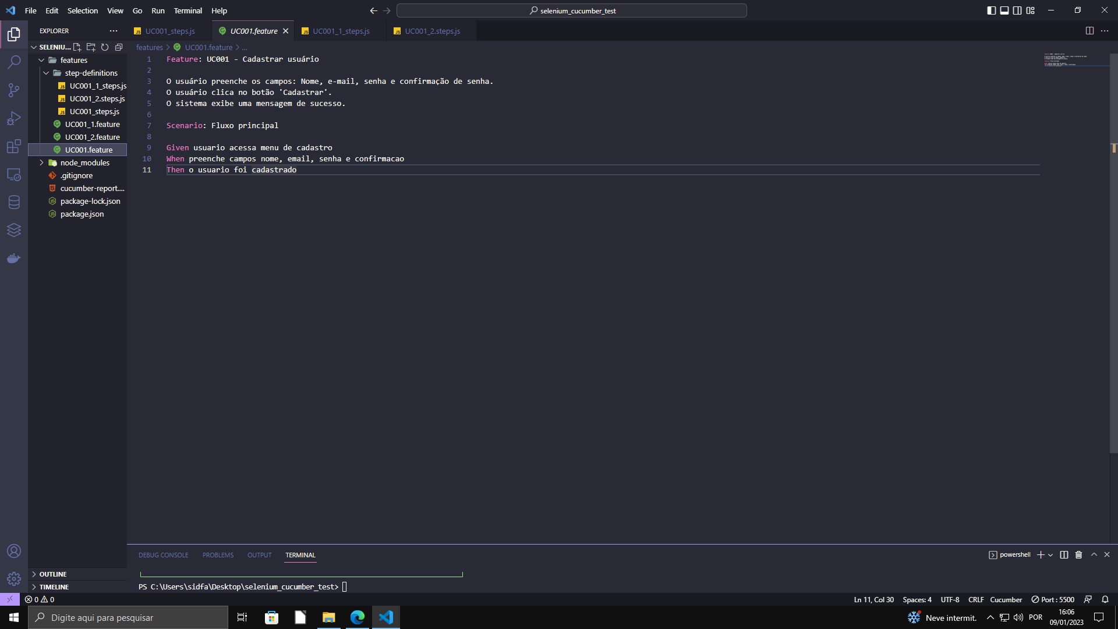Toggle the Panel layout button
The image size is (1118, 629).
click(1004, 10)
